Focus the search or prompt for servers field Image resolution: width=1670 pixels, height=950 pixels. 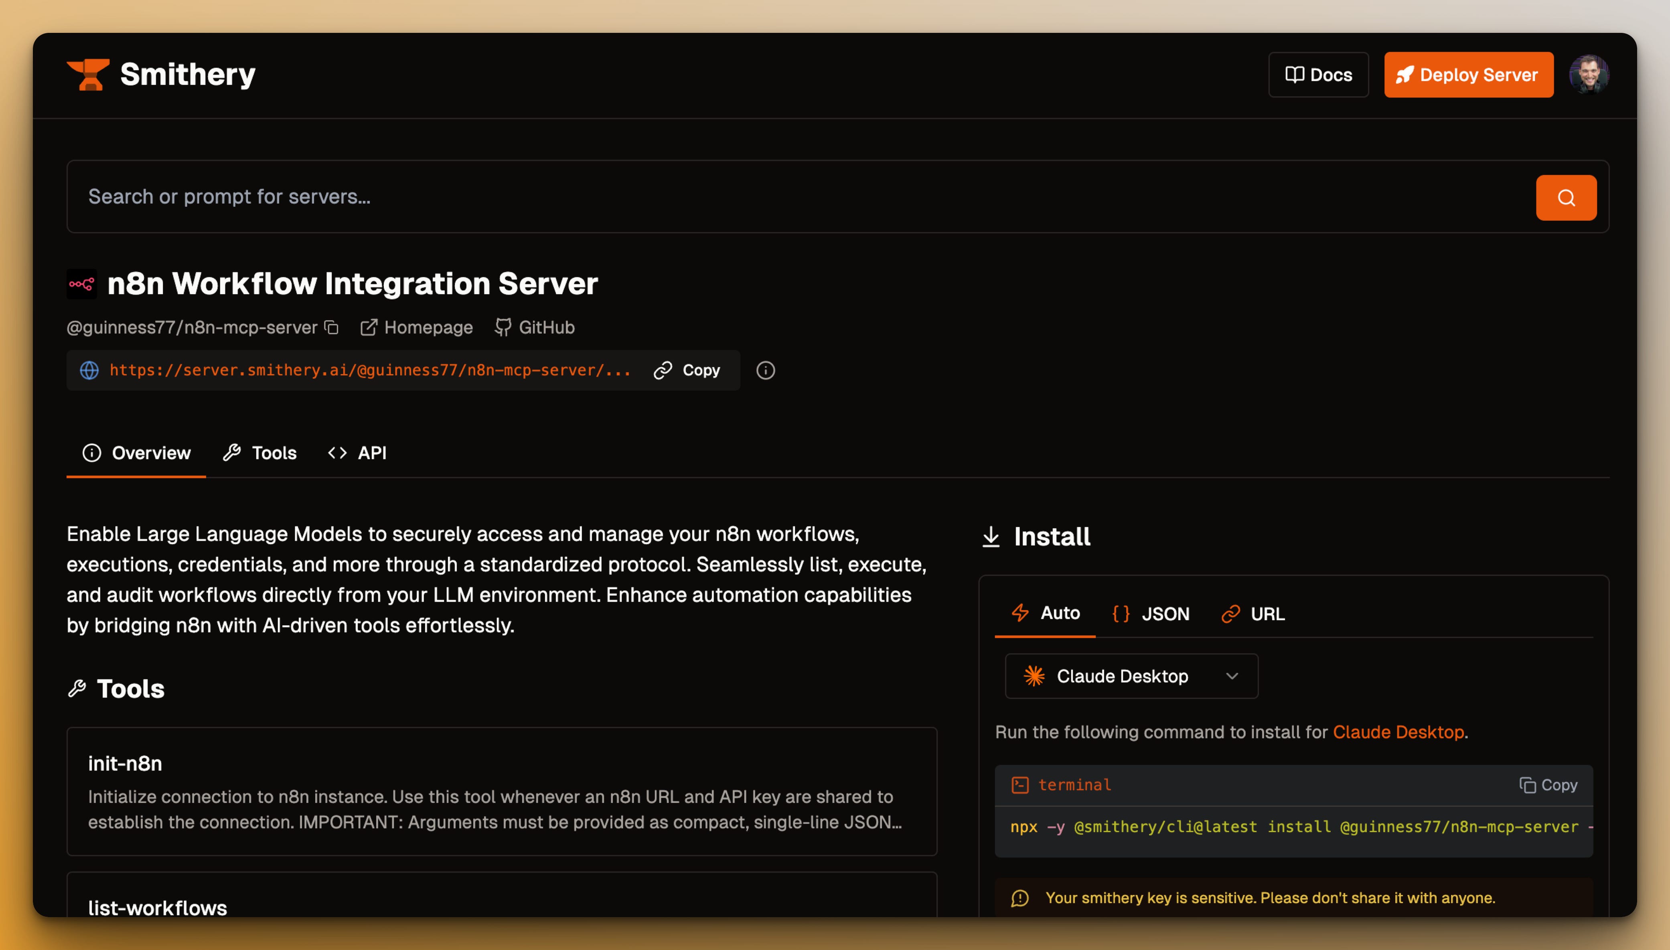click(x=783, y=196)
